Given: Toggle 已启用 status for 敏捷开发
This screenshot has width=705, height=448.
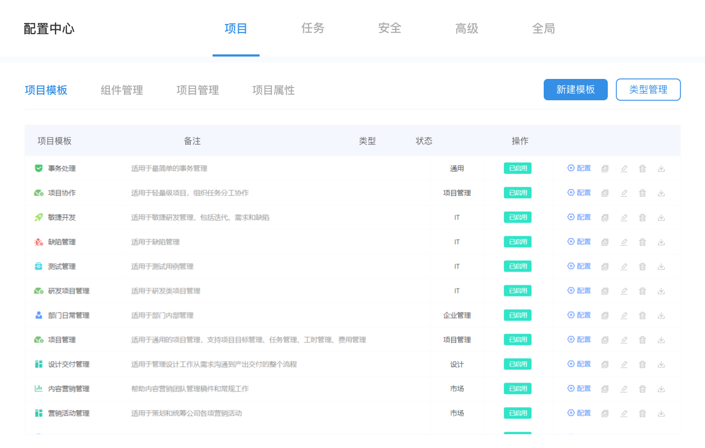Looking at the screenshot, I should pos(518,218).
